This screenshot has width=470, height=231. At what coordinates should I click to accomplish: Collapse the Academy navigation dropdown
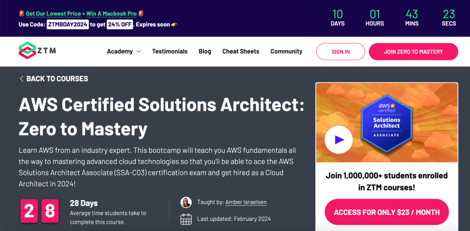tap(139, 51)
